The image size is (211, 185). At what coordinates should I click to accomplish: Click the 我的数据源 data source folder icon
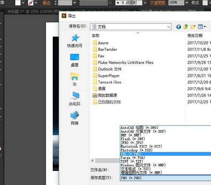tap(95, 95)
